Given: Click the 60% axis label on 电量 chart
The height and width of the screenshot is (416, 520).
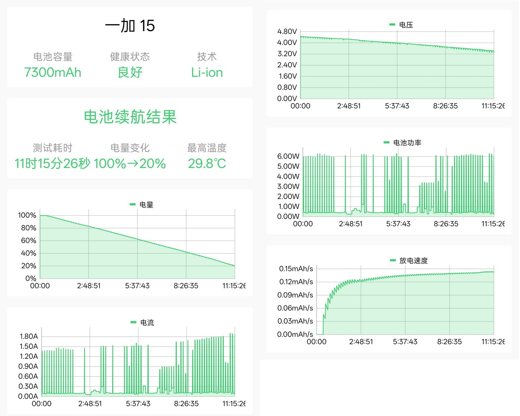Looking at the screenshot, I should 29,240.
